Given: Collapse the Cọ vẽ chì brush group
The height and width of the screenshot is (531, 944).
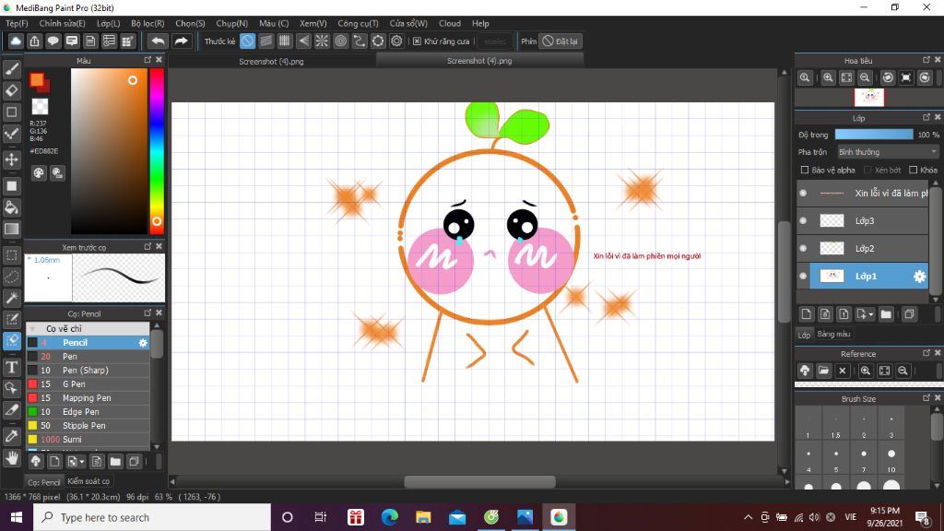Looking at the screenshot, I should coord(33,329).
